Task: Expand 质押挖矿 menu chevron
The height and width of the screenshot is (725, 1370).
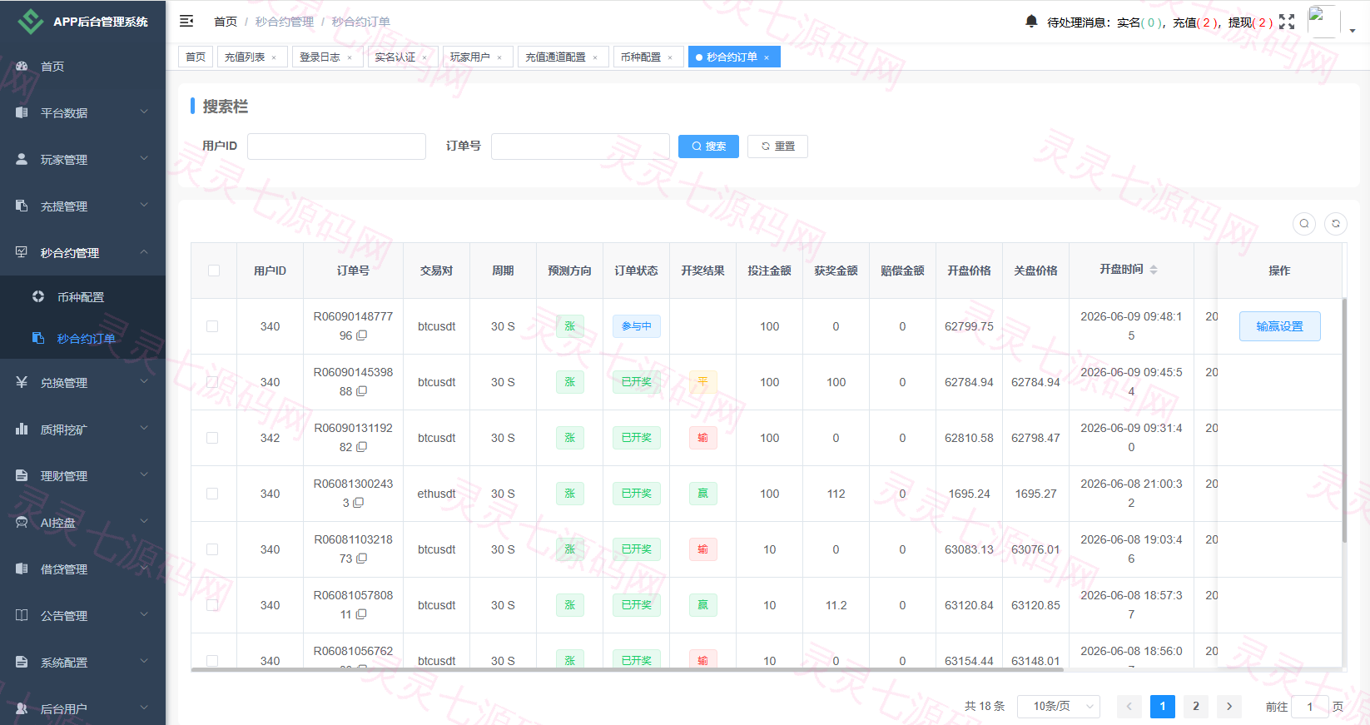Action: click(144, 428)
